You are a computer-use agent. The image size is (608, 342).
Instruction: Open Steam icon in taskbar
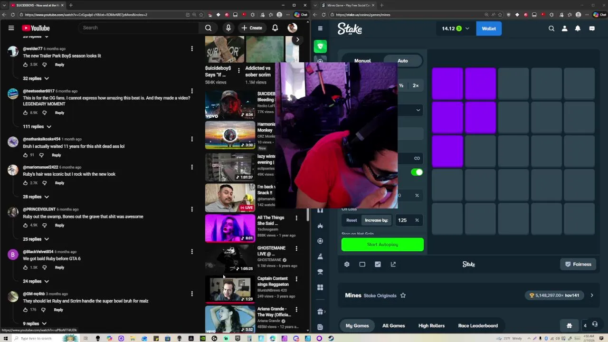coord(331,338)
